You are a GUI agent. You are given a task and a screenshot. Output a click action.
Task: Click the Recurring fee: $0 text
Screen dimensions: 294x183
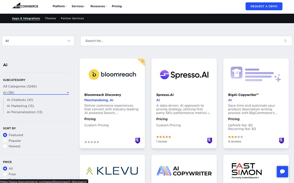[x=242, y=129]
